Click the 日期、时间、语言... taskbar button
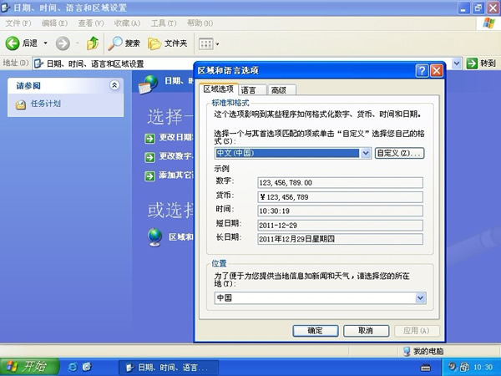Screen dimensions: 501x376 (169, 368)
